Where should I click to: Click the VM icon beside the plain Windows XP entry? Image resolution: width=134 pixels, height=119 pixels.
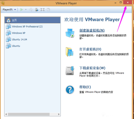click(9, 33)
